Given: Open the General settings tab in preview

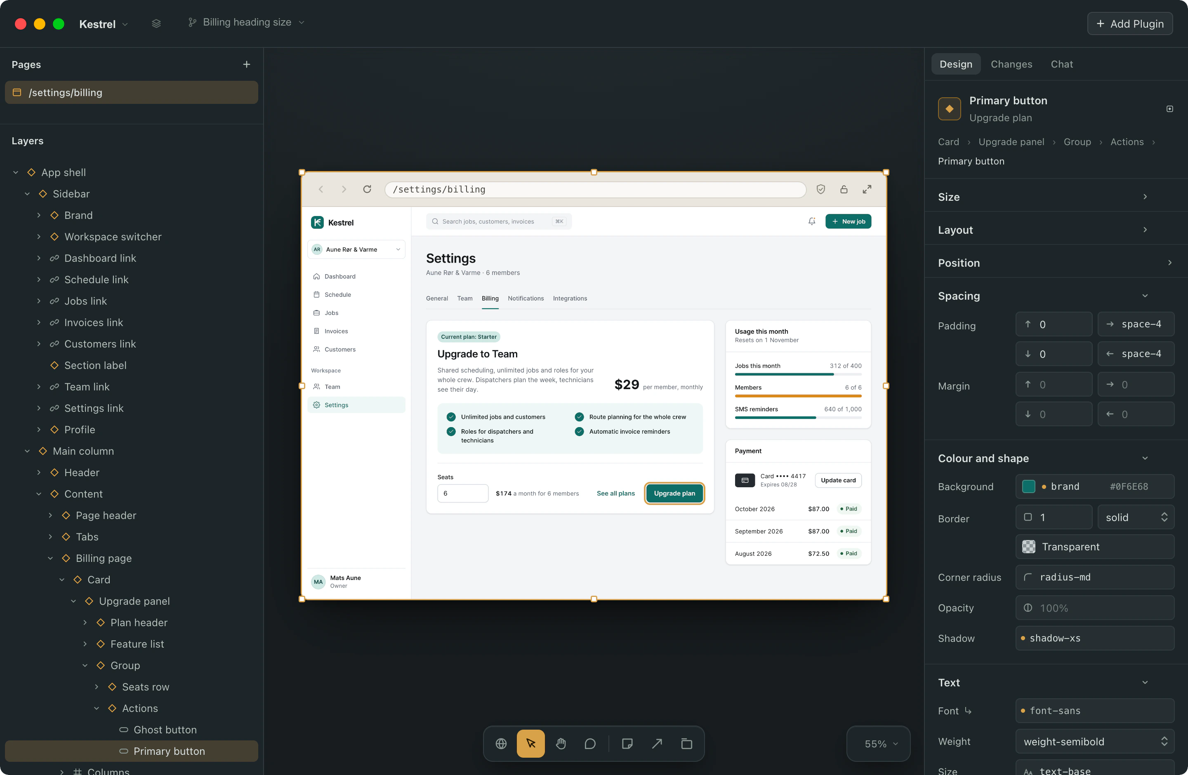Looking at the screenshot, I should click(437, 298).
